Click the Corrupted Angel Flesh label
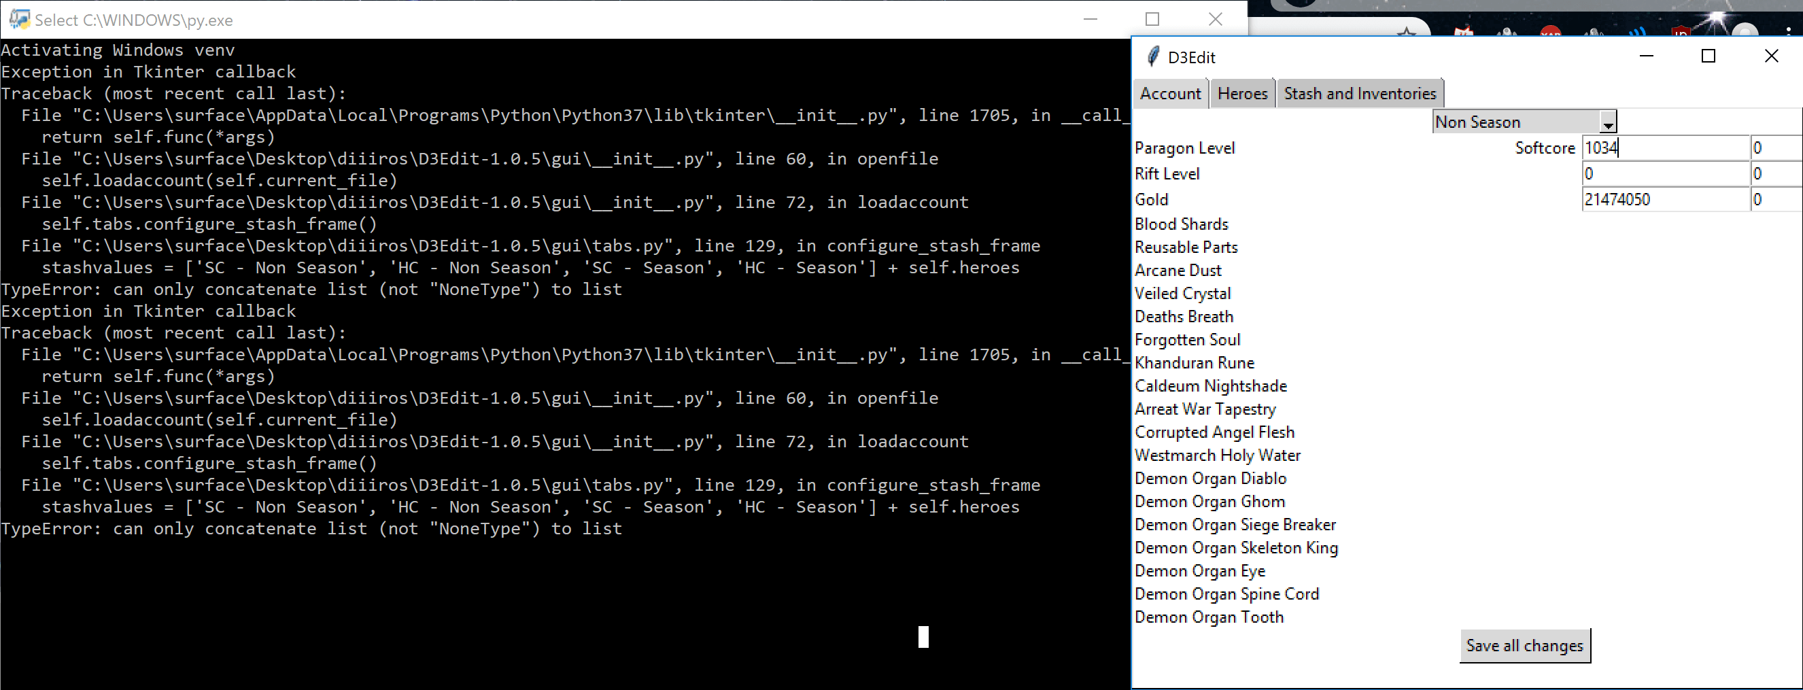Image resolution: width=1803 pixels, height=690 pixels. click(1214, 432)
